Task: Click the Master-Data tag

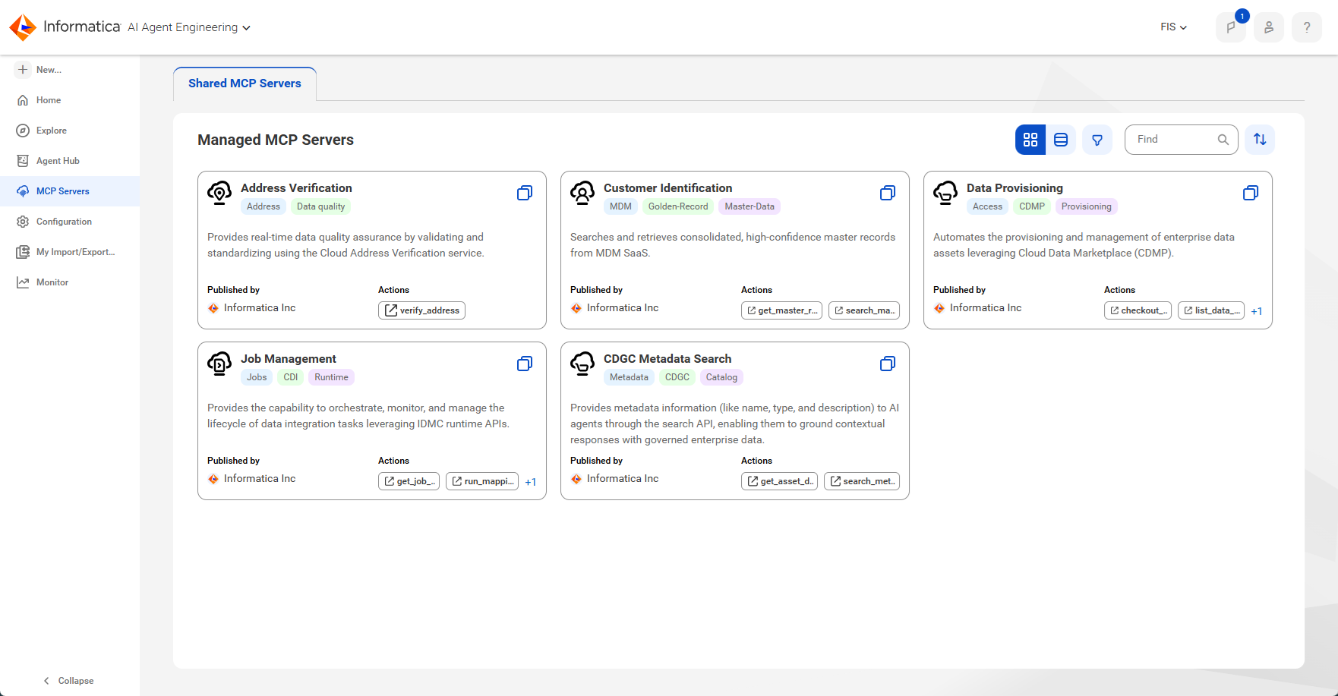Action: point(749,206)
